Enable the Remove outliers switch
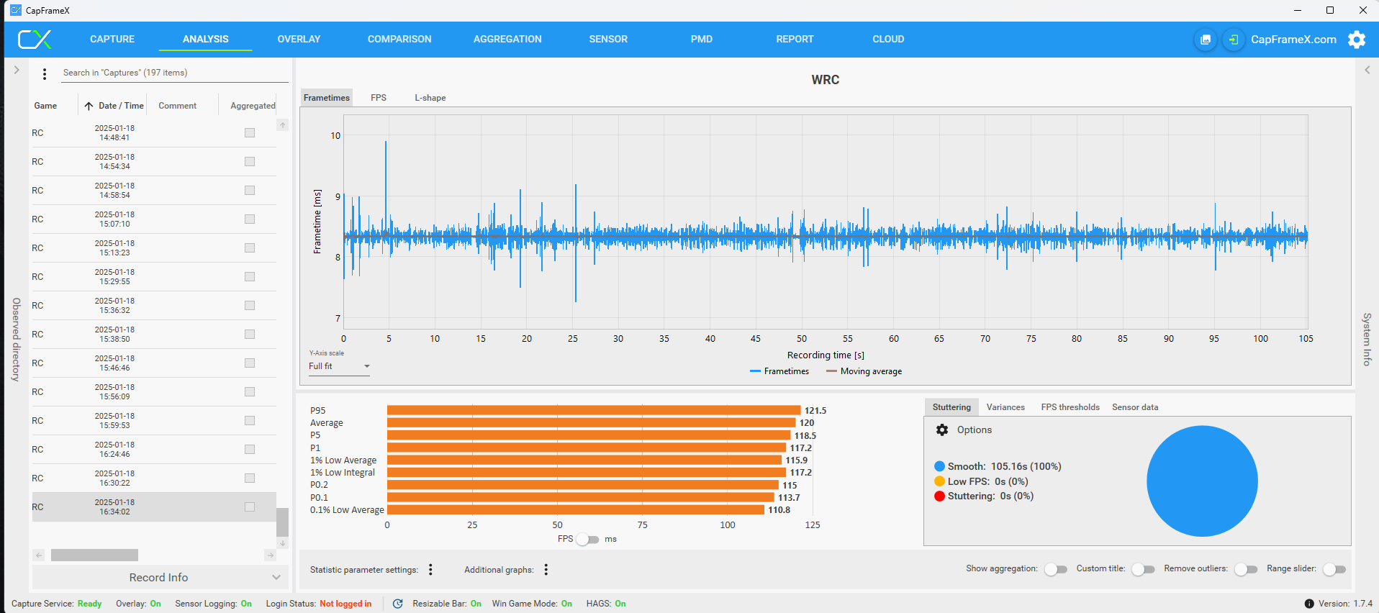1379x613 pixels. click(1245, 569)
